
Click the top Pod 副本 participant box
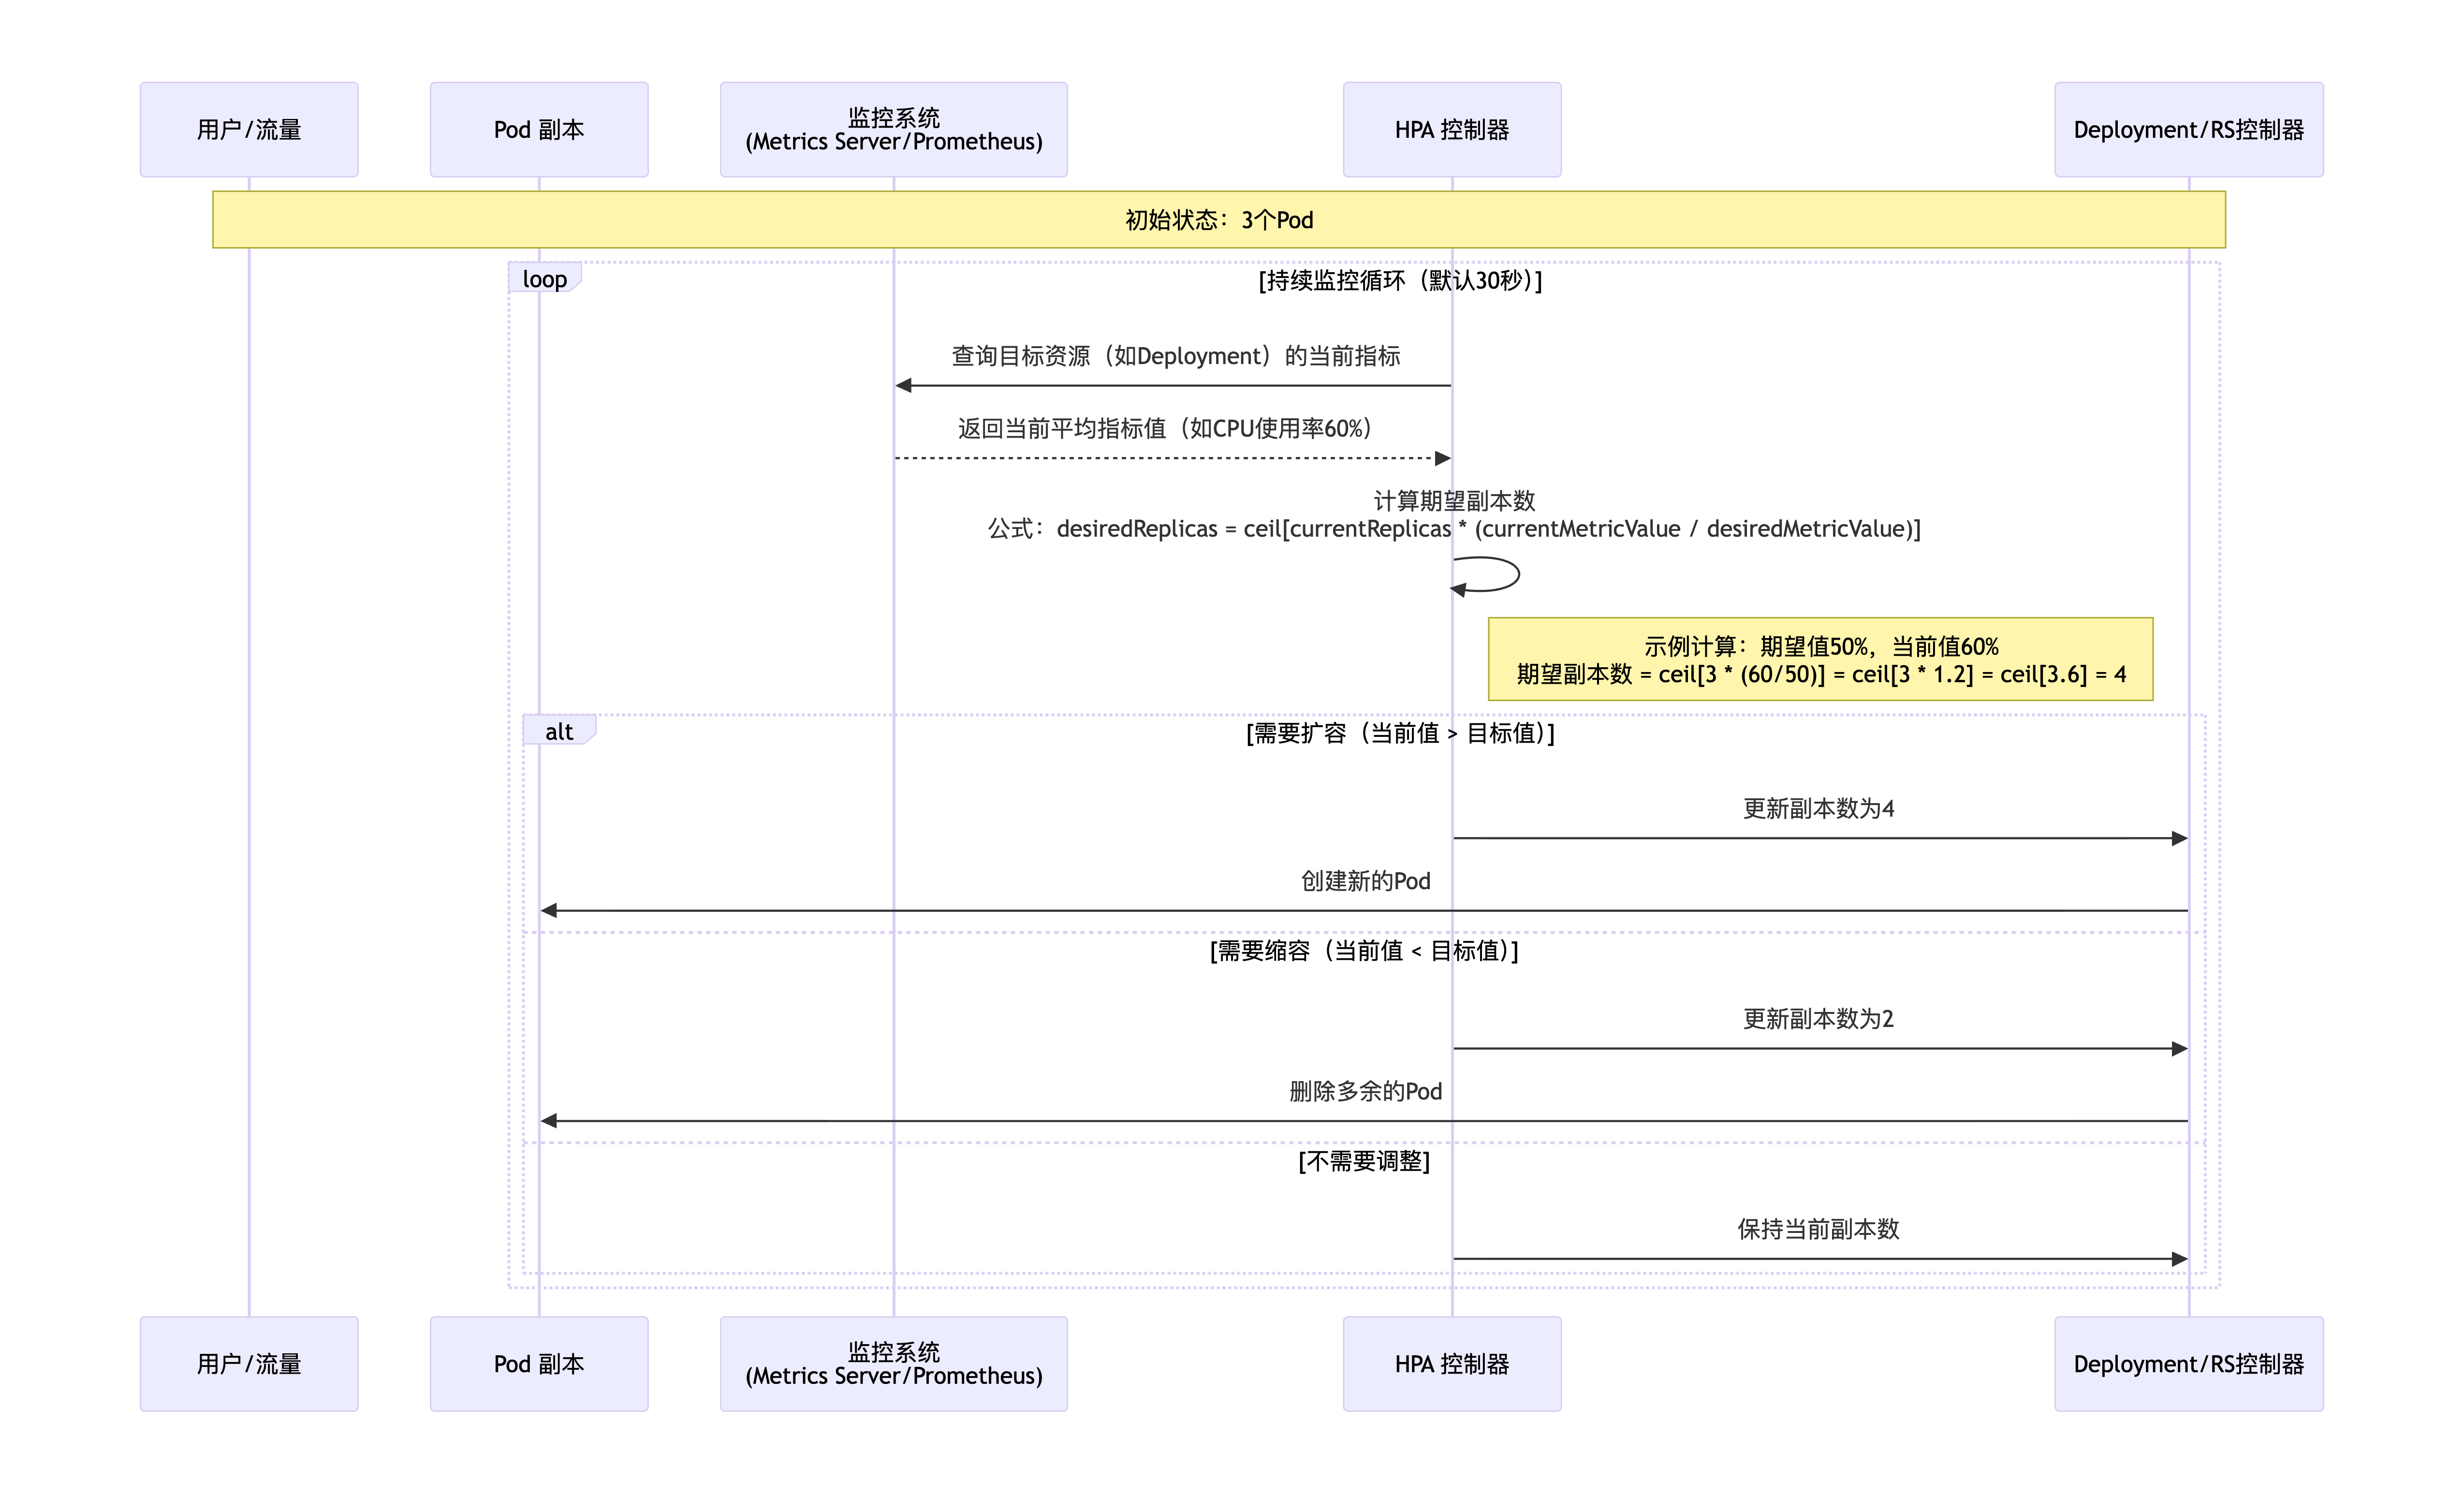pyautogui.click(x=539, y=130)
